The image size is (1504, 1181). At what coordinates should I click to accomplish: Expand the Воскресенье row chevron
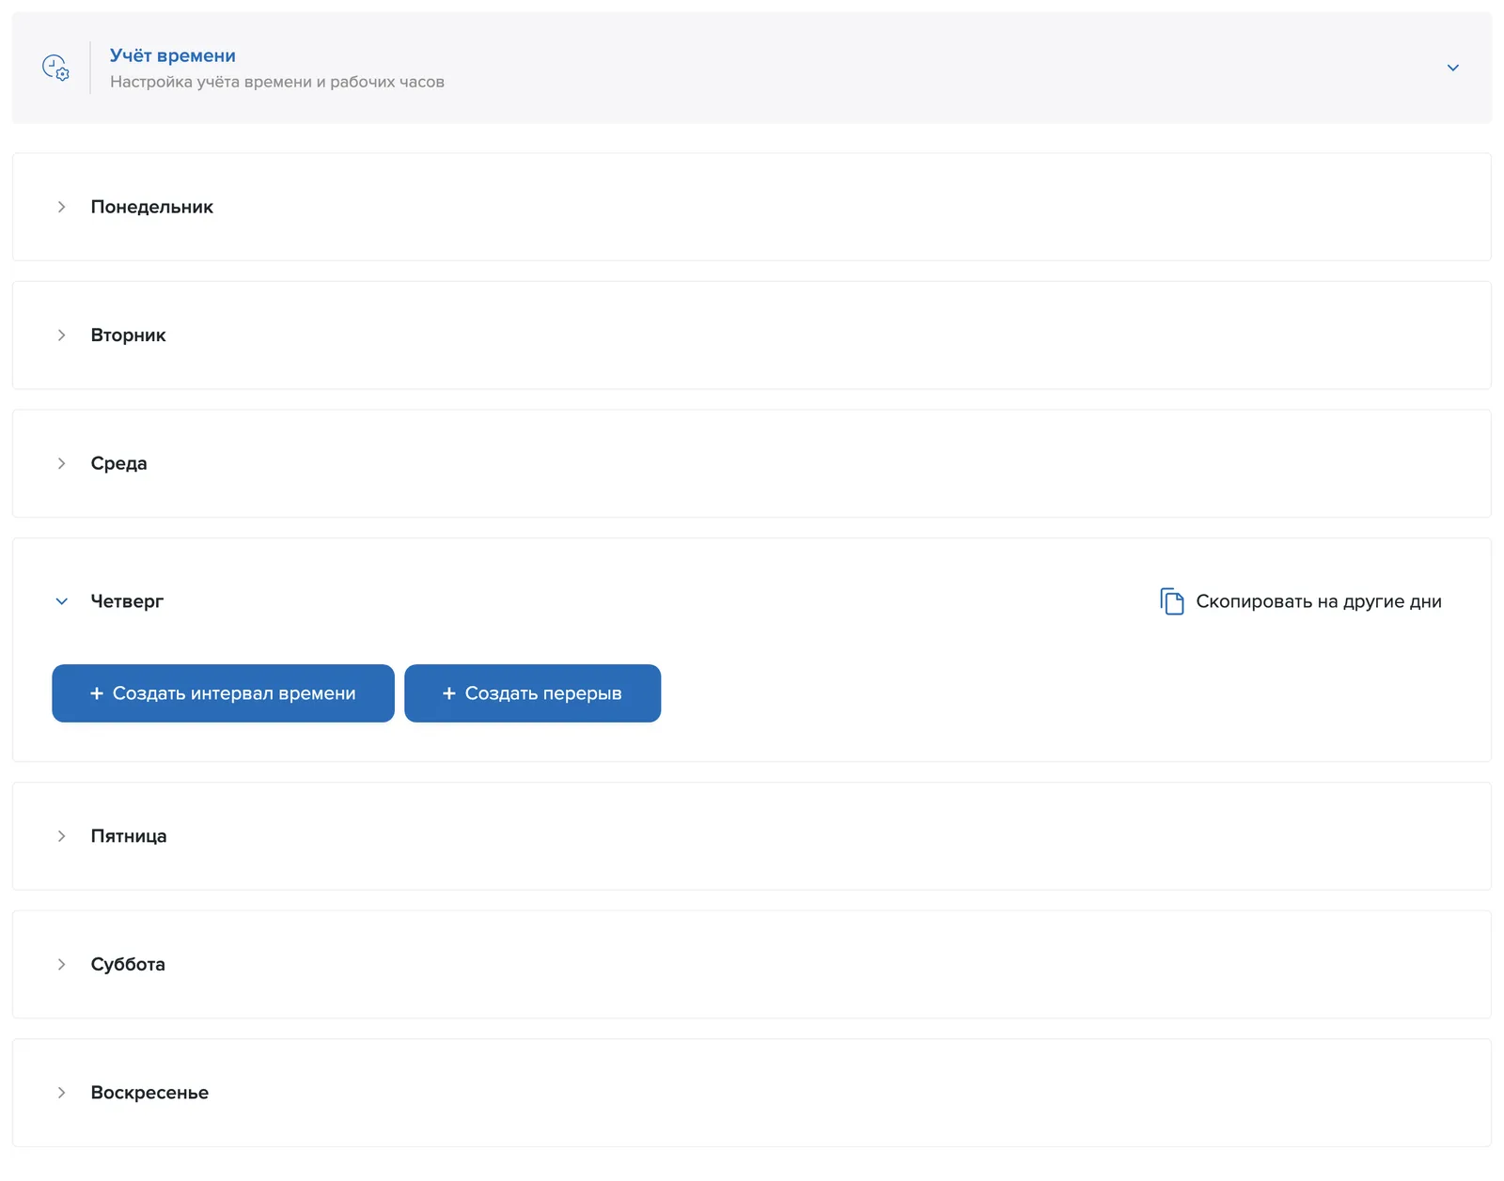[61, 1093]
